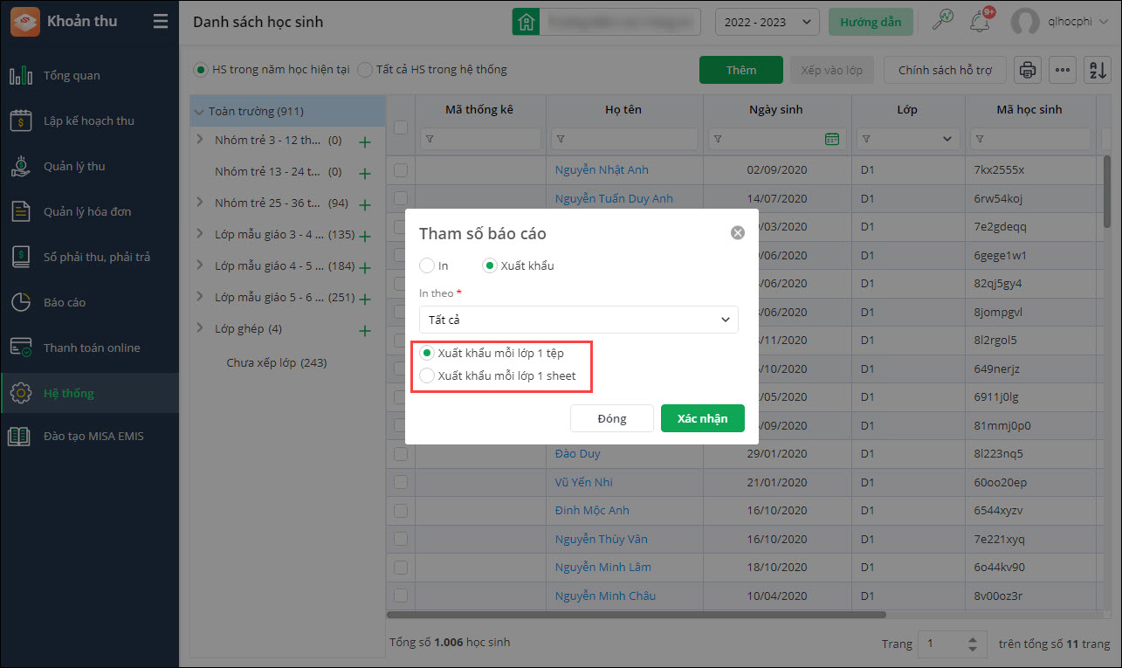The image size is (1122, 668).
Task: Select the In radio option
Action: click(x=426, y=265)
